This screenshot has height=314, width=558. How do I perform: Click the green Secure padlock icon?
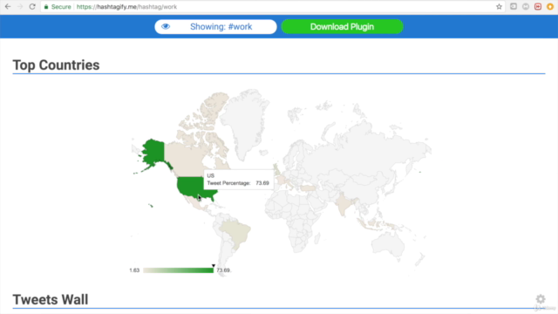[x=46, y=7]
